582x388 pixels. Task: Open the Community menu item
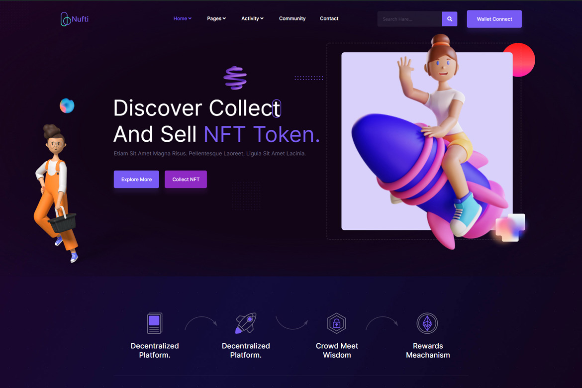[x=292, y=18]
